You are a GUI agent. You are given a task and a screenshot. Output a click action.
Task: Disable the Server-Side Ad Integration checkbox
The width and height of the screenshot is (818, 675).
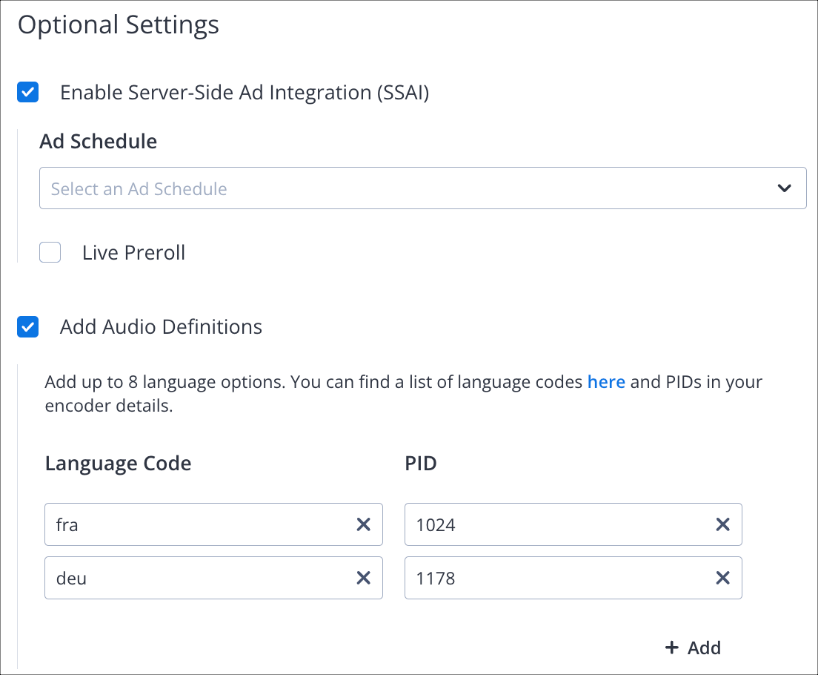coord(28,93)
